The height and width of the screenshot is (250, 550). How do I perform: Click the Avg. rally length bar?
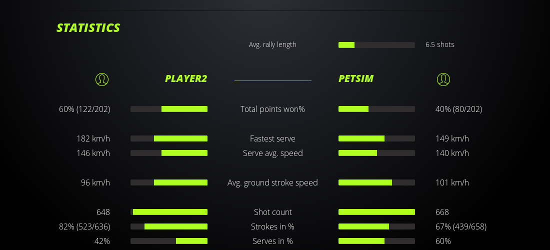tap(376, 45)
